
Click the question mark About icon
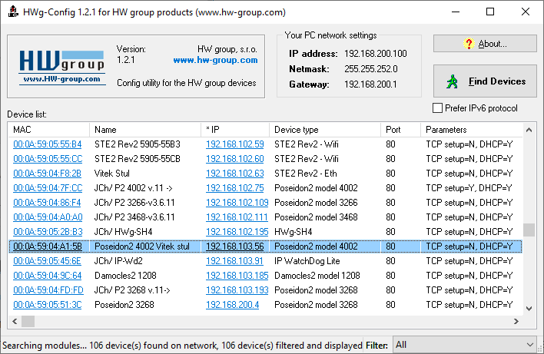coord(469,44)
